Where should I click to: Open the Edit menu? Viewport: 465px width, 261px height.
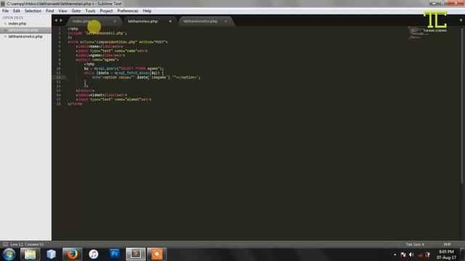pos(17,11)
